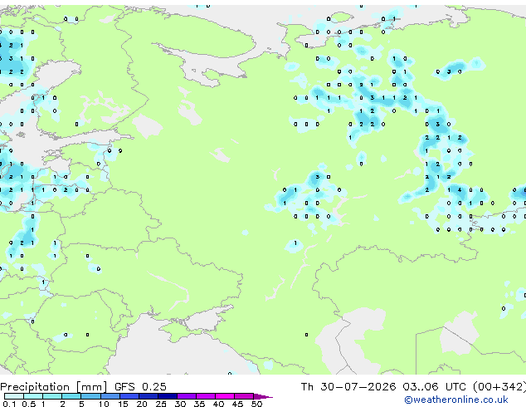Click the over-50 mm legend arrow tip
Screen dimensions: 526x407
pyautogui.click(x=263, y=396)
